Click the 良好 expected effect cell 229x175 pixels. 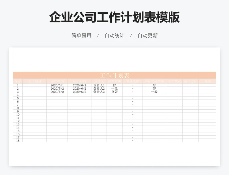114,92
